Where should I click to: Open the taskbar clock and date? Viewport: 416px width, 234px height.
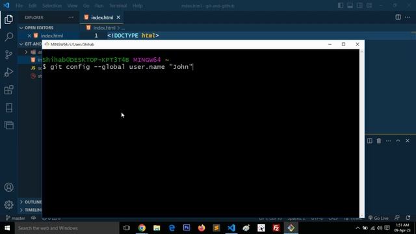(x=402, y=228)
